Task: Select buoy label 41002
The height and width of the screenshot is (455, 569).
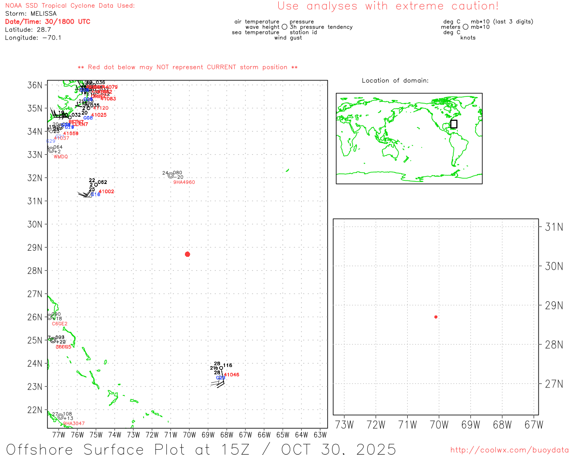Action: point(106,192)
